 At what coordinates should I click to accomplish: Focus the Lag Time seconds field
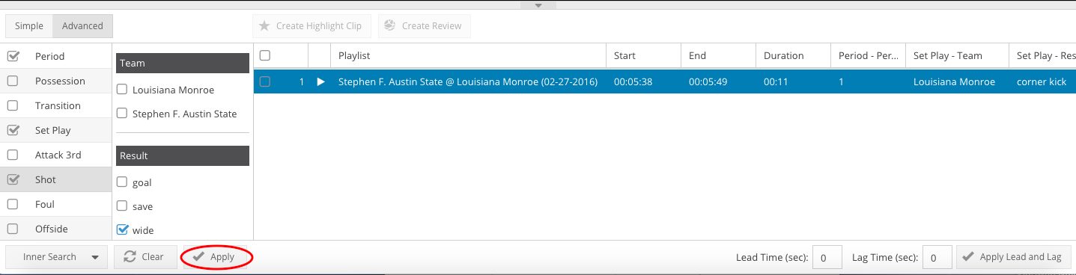pos(937,257)
